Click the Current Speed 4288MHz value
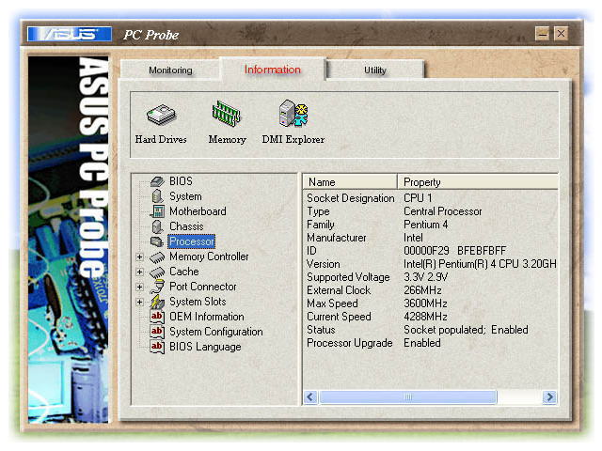Image resolution: width=602 pixels, height=451 pixels. pyautogui.click(x=425, y=317)
